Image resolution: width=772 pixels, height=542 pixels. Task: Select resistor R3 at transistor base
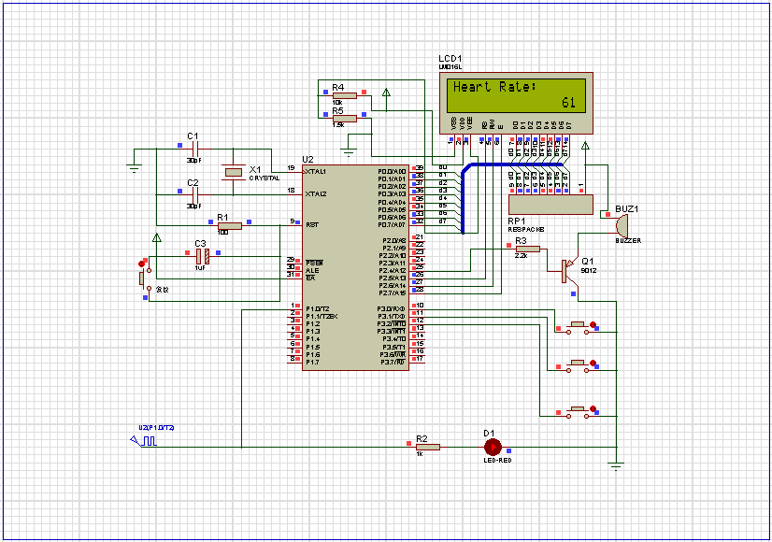point(528,250)
